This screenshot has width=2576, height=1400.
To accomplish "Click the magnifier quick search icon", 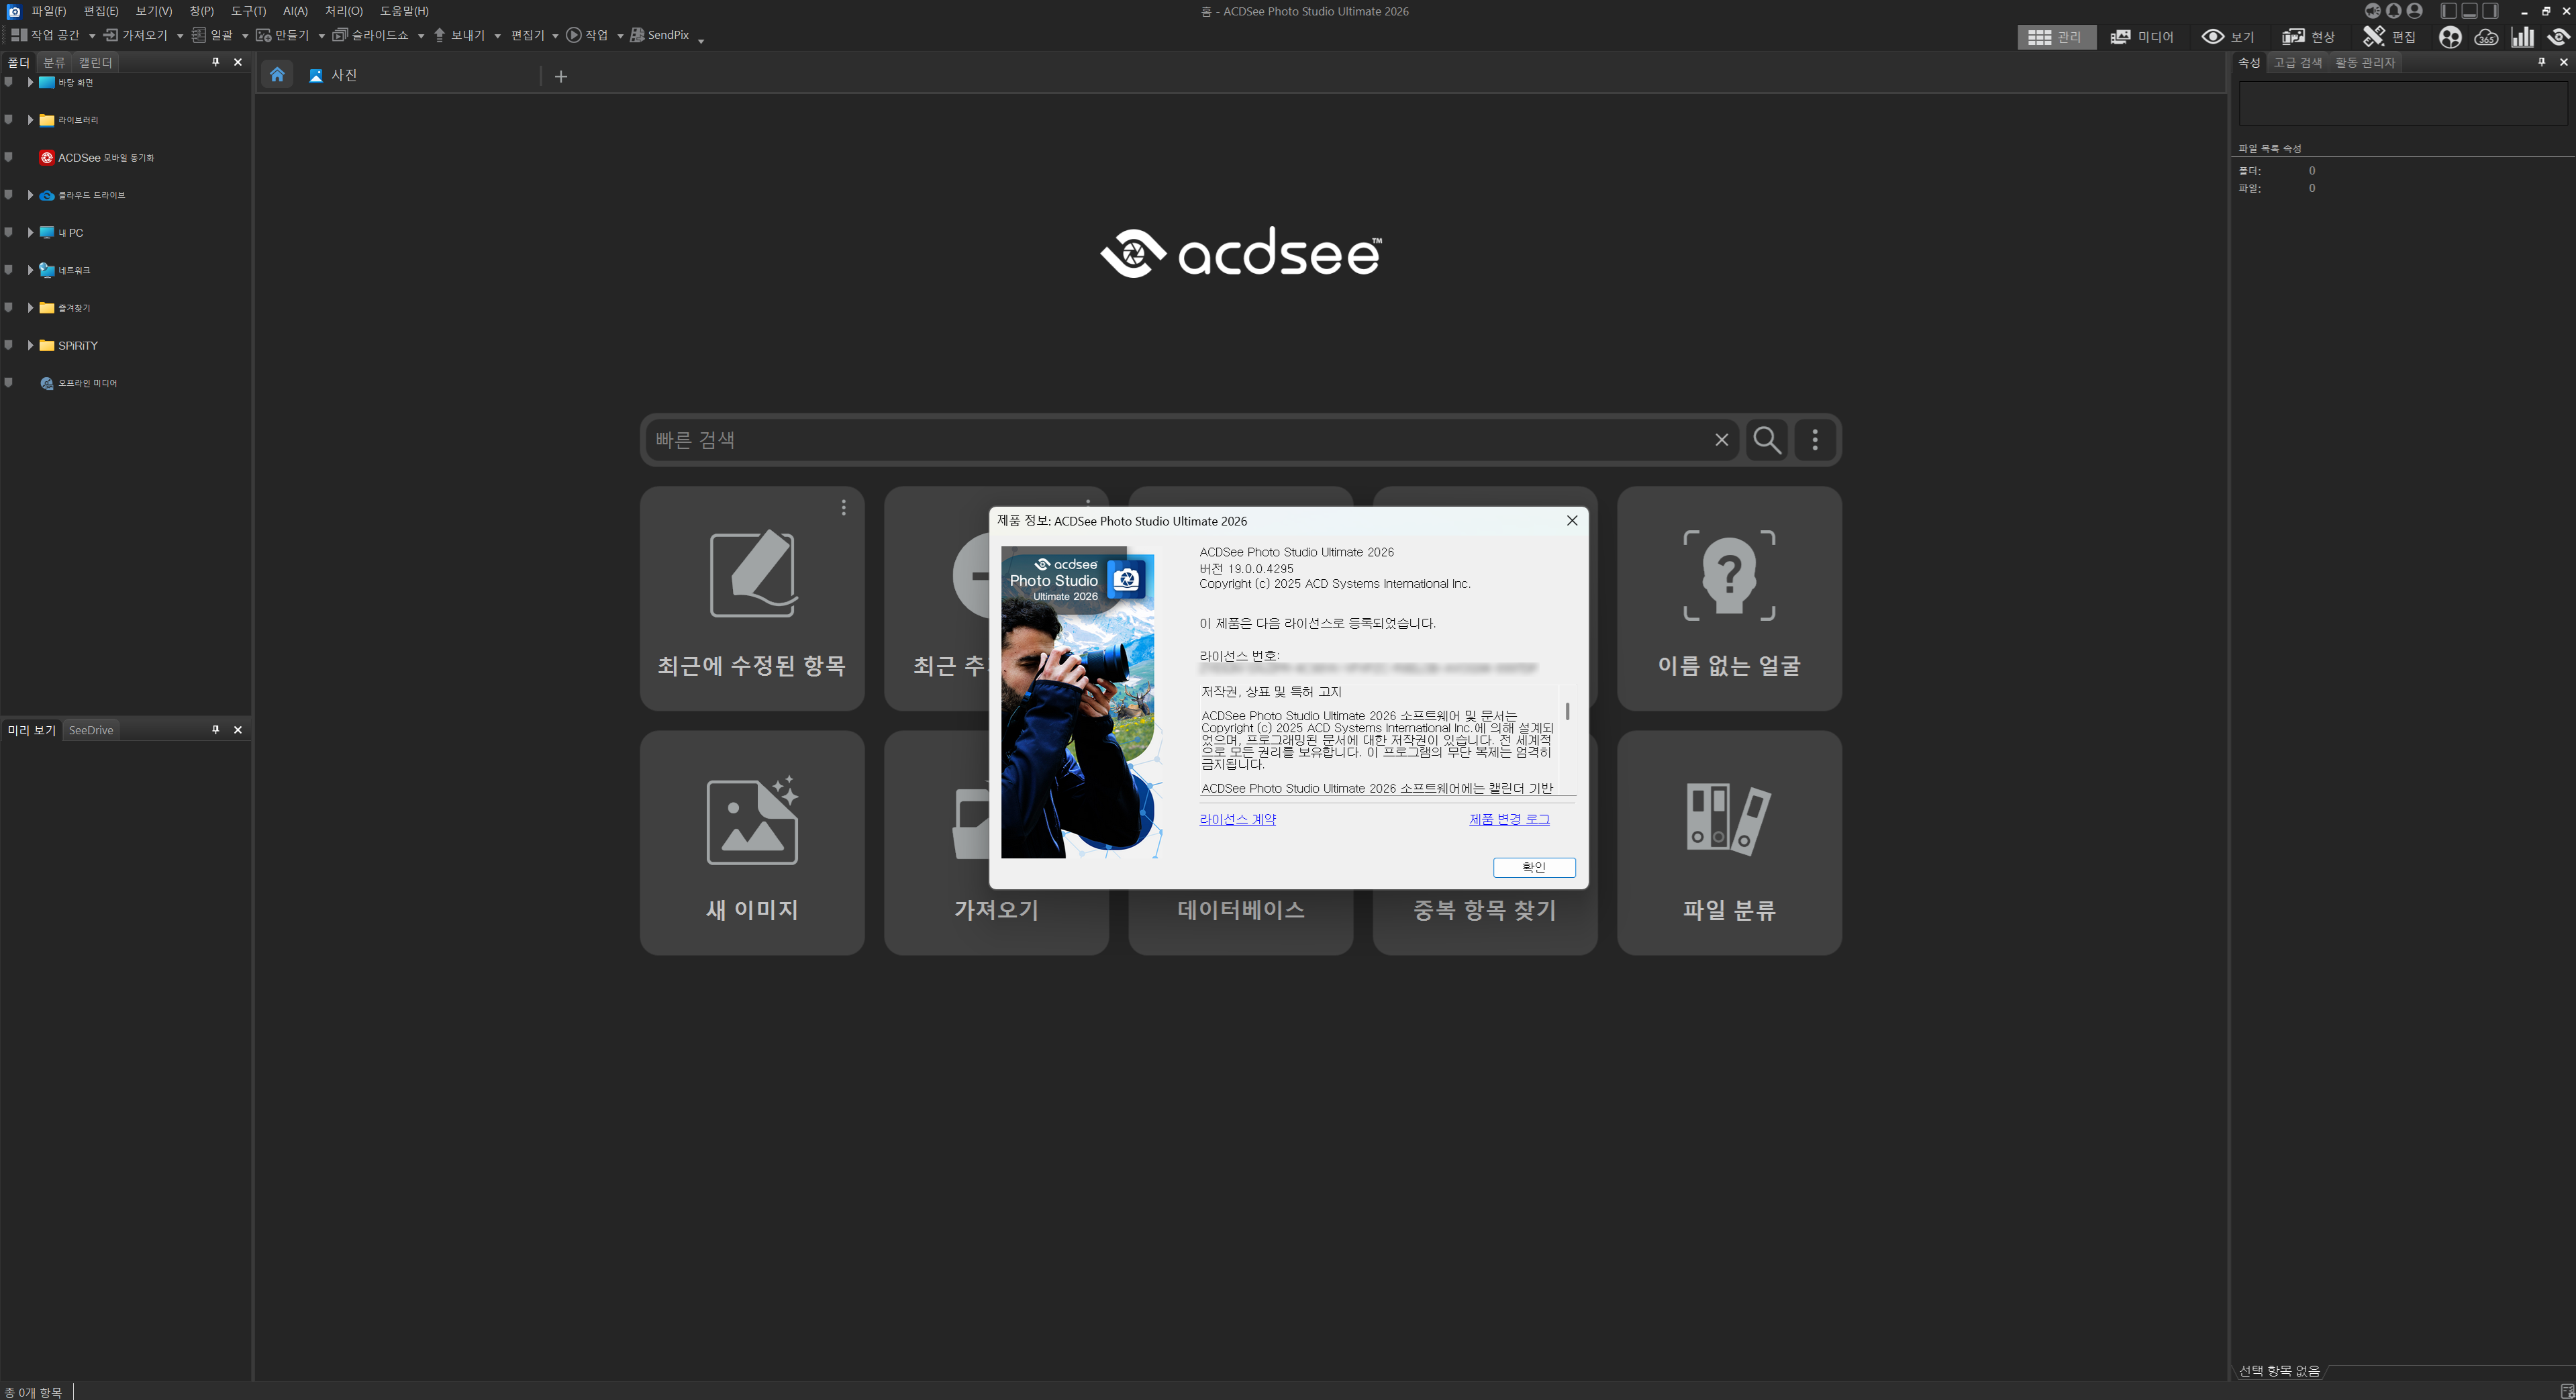I will [1766, 440].
